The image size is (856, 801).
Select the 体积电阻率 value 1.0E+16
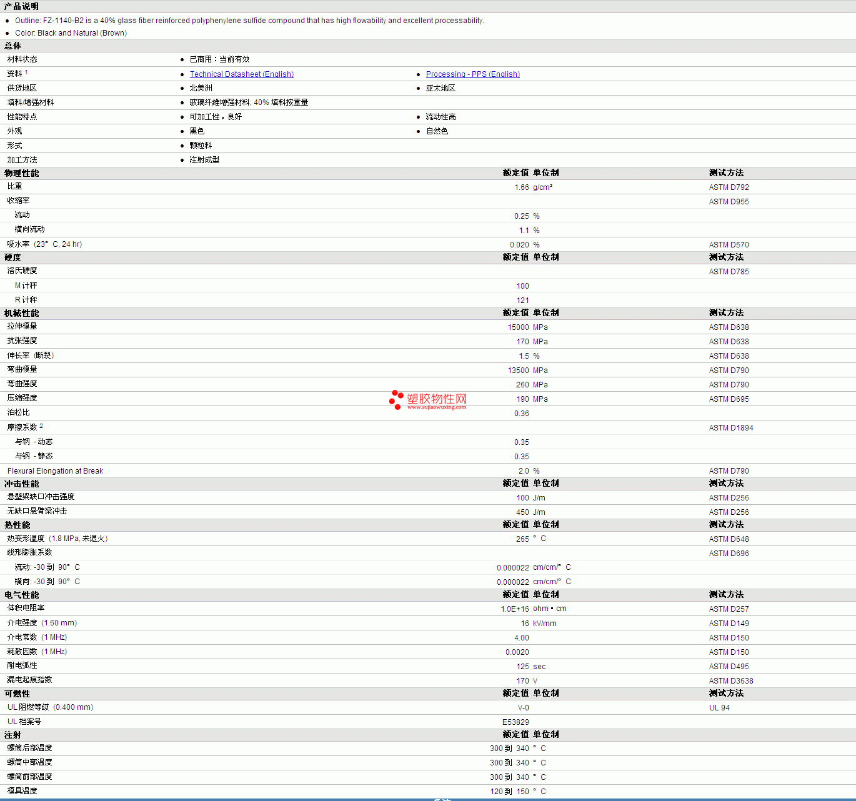pos(515,609)
